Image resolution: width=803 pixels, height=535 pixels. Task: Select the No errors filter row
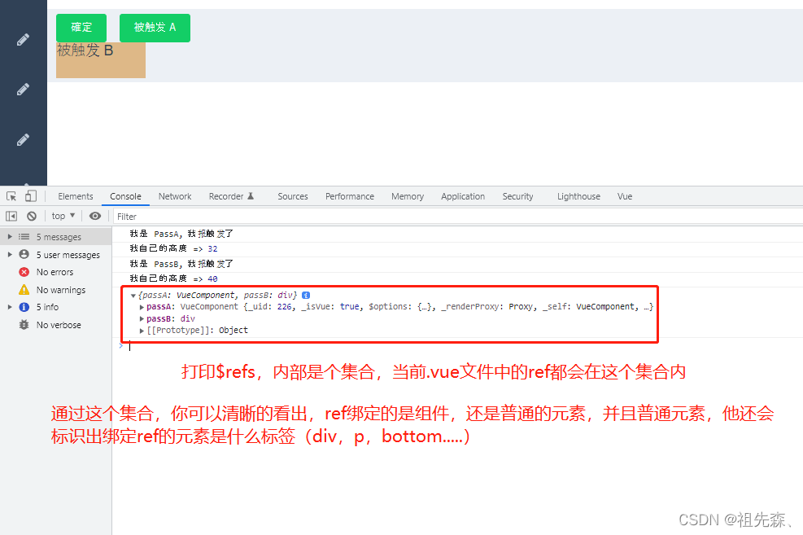point(56,272)
